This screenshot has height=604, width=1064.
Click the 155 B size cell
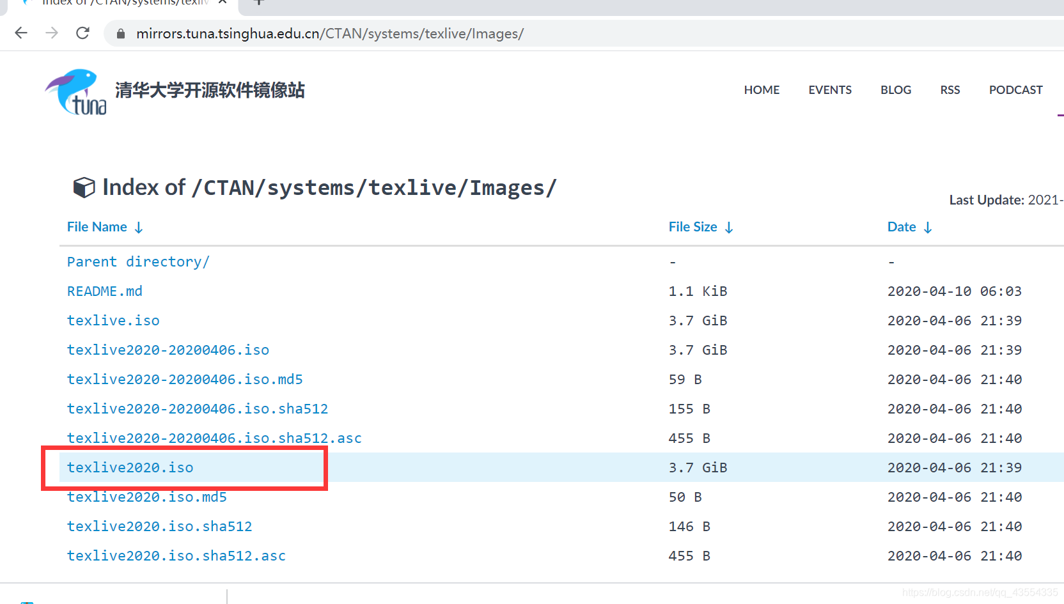689,409
